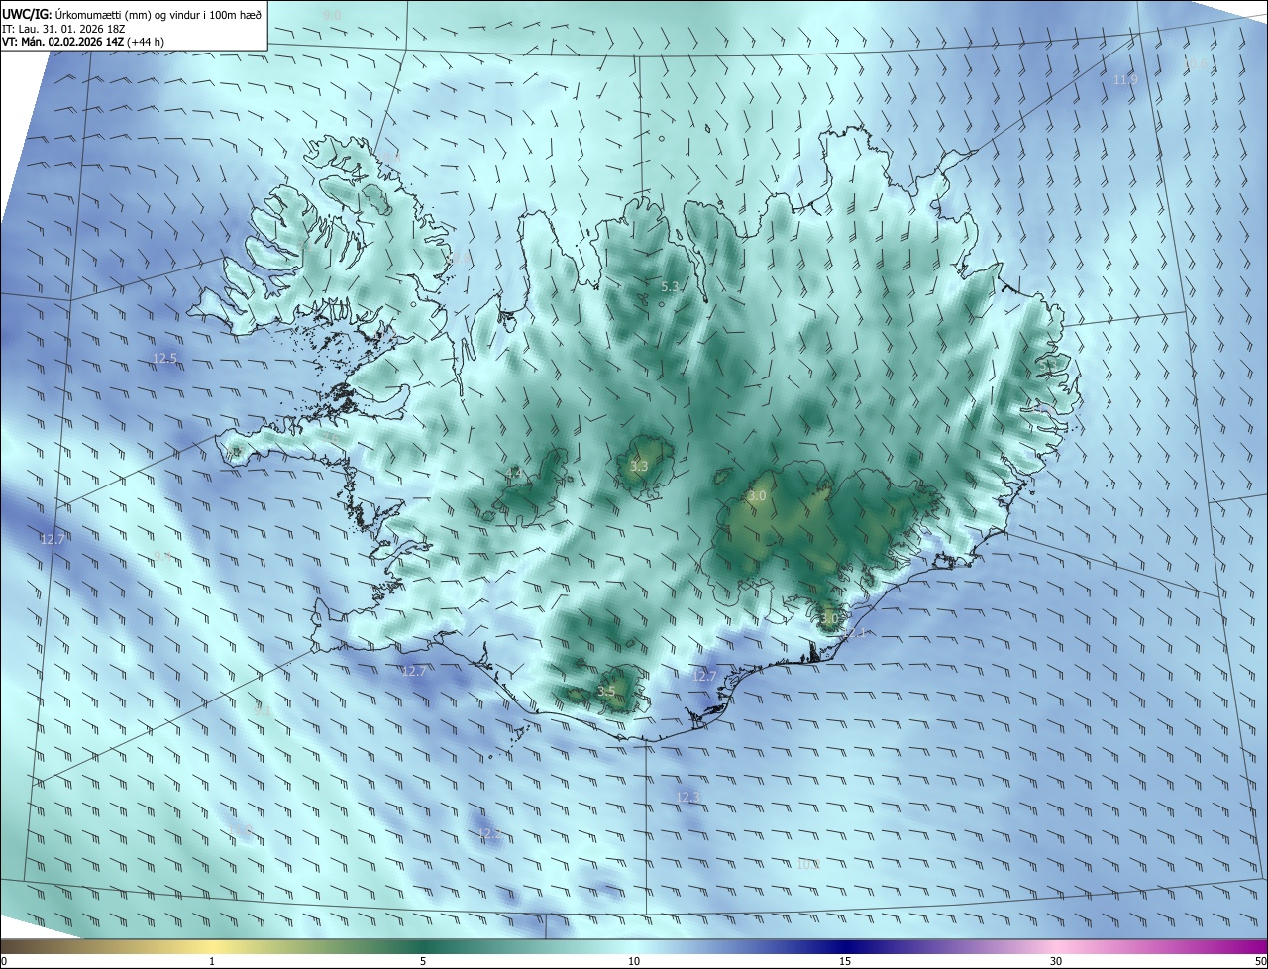Click the 9.0 value at the top edge

click(332, 15)
